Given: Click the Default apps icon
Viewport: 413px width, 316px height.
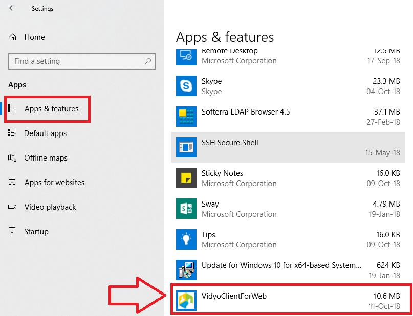Looking at the screenshot, I should [x=12, y=133].
